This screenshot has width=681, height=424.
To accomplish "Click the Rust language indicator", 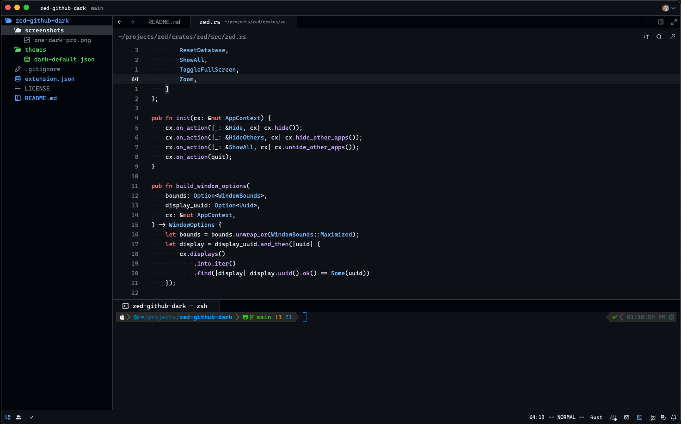I will (596, 417).
